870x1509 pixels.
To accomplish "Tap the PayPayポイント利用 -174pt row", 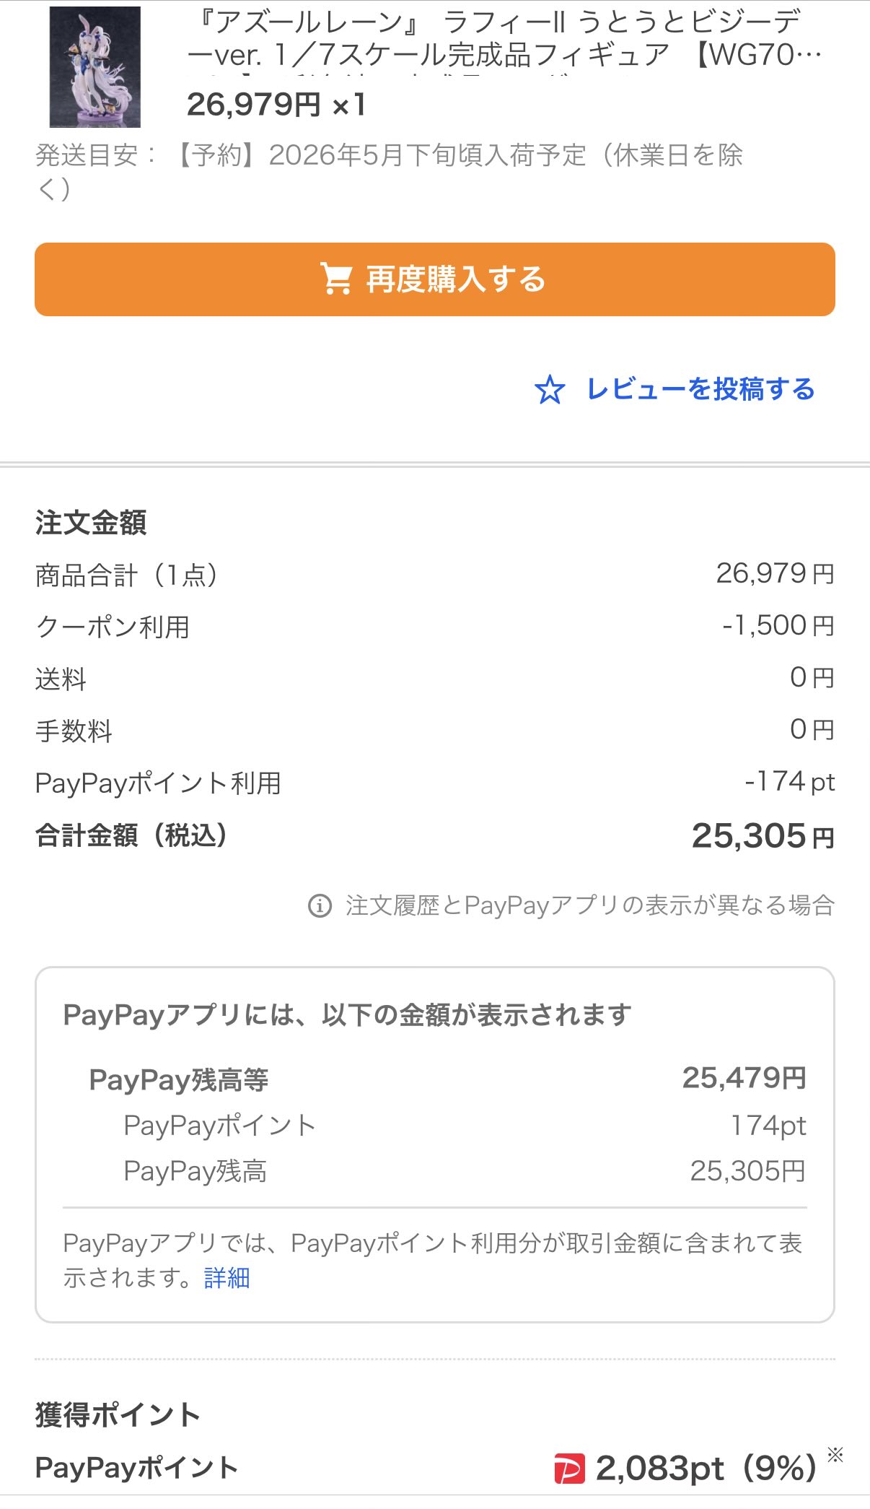I will coord(434,783).
